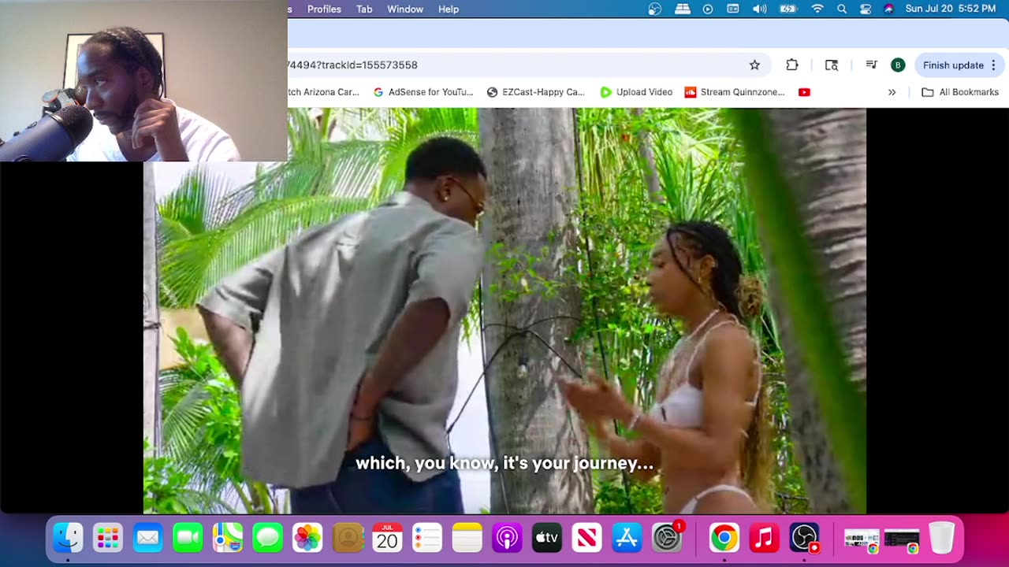
Task: Open News from the Dock
Action: 586,539
